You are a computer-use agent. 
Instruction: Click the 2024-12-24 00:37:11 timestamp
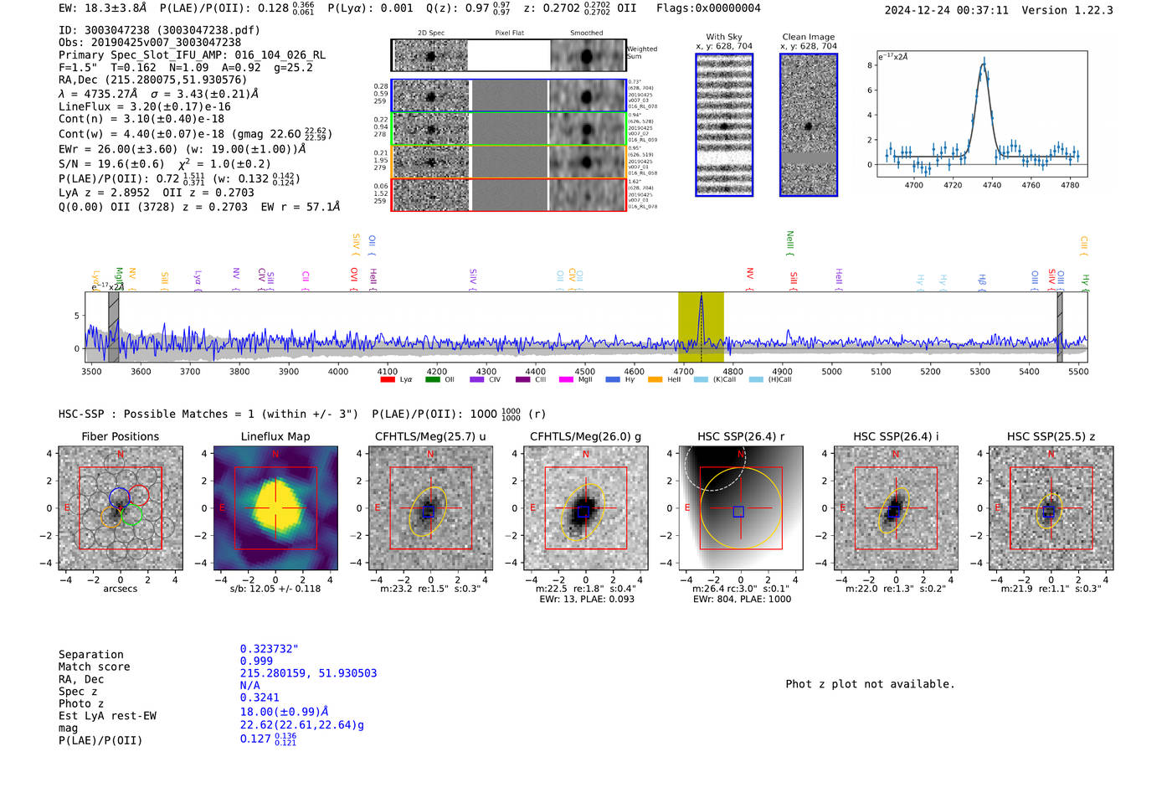coord(947,10)
